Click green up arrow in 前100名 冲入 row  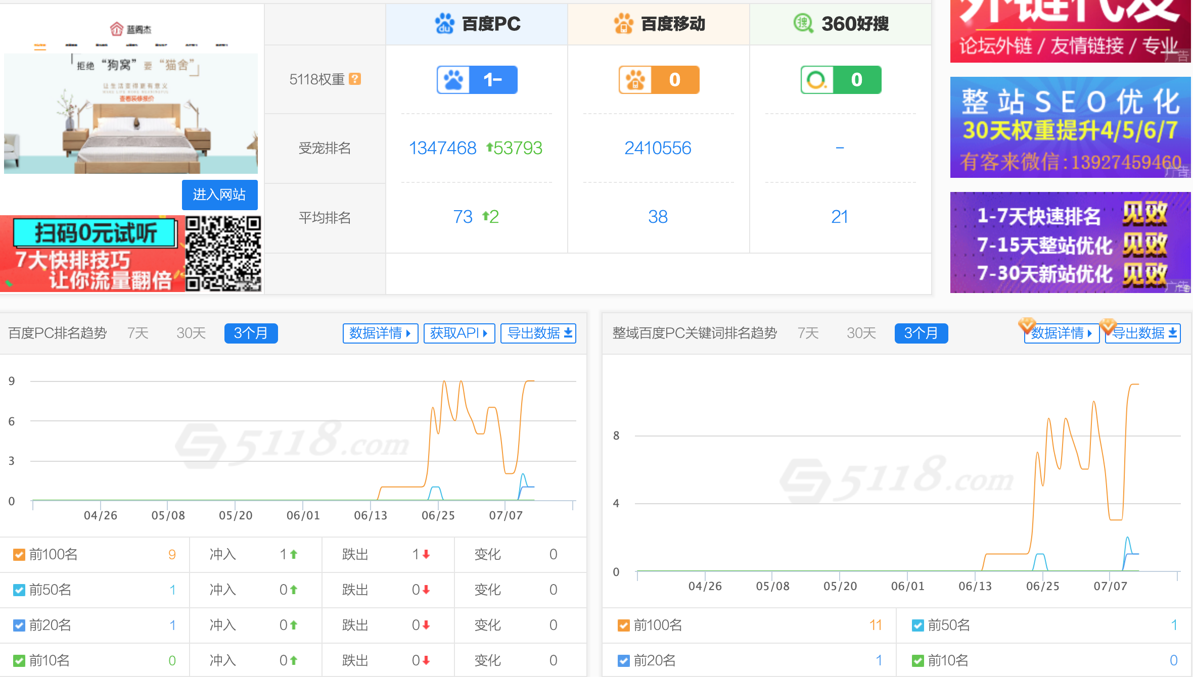(x=293, y=554)
